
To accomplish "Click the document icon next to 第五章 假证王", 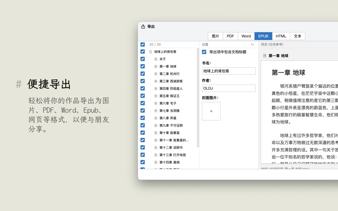I will click(x=156, y=96).
